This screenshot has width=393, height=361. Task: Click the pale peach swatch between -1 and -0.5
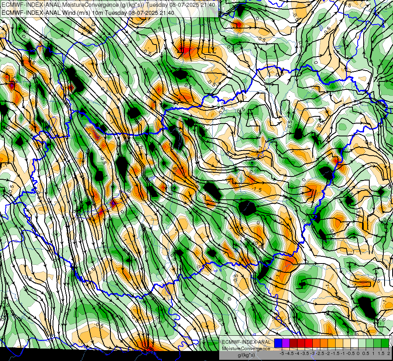pos(346,343)
